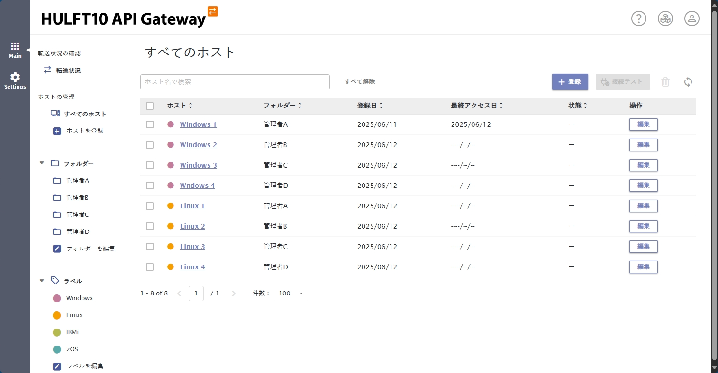Click 編集 button for Wndows 4 row
Screen dimensions: 718x373
(x=644, y=186)
